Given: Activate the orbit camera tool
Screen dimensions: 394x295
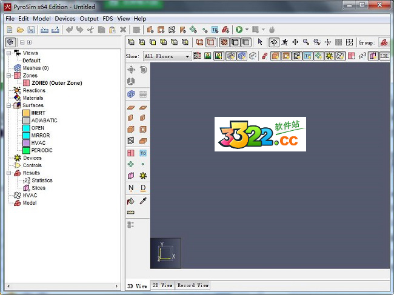Looking at the screenshot, I should click(273, 42).
